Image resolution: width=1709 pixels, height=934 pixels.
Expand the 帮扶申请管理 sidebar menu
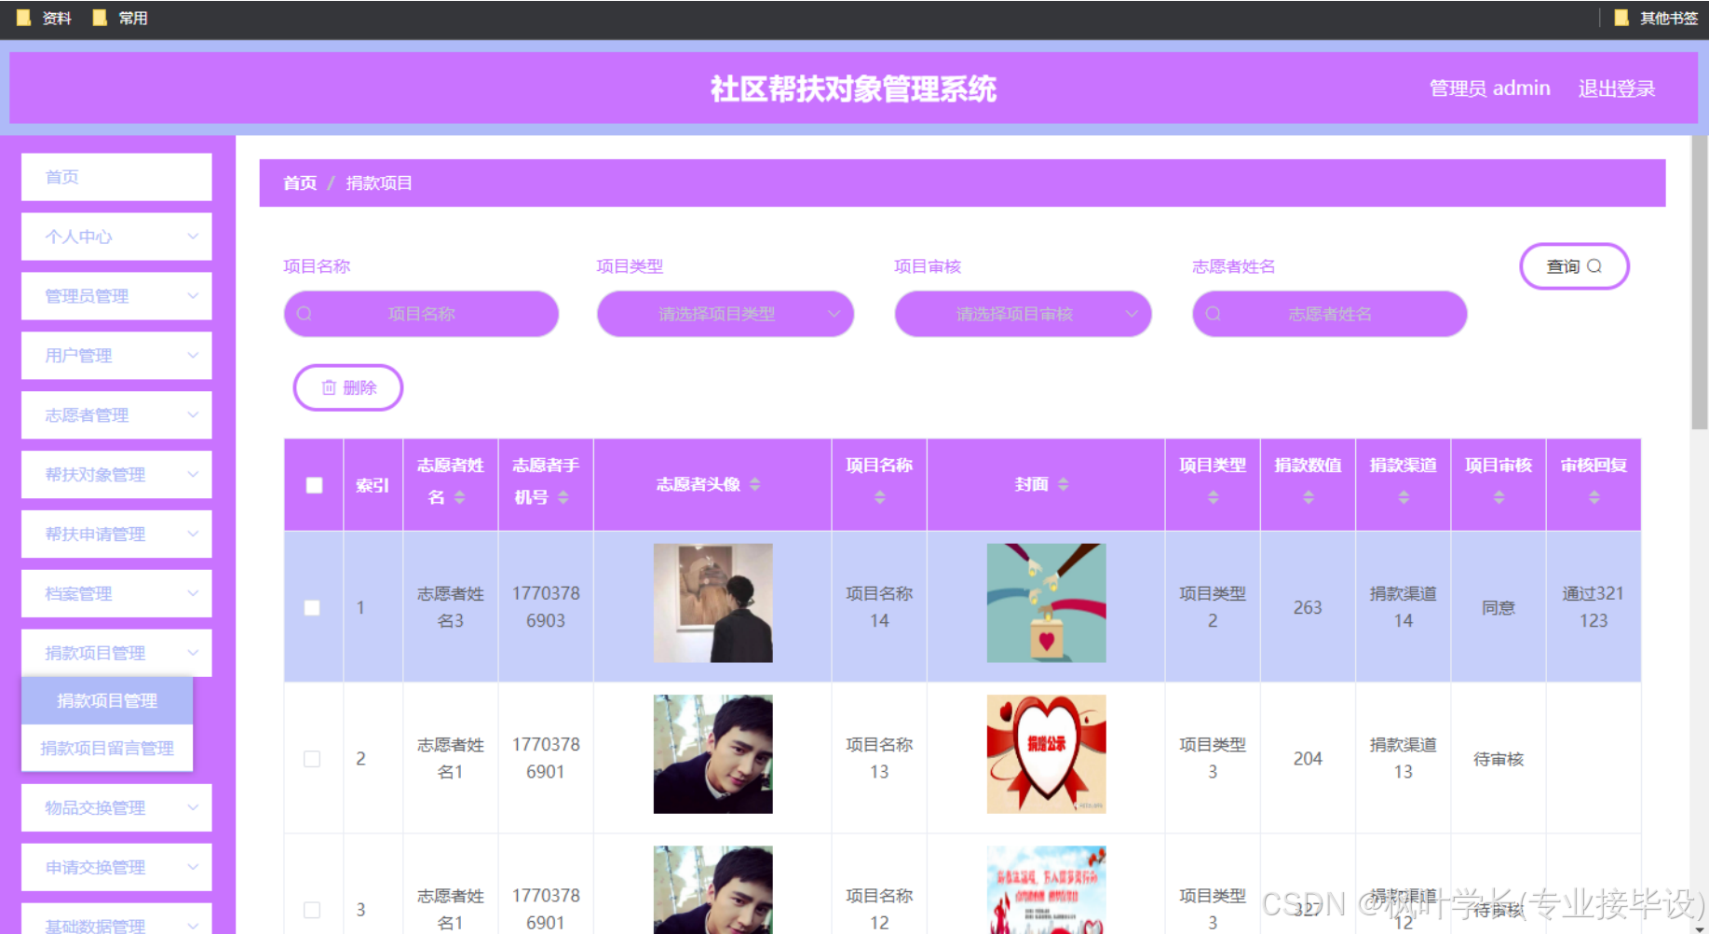click(x=116, y=535)
